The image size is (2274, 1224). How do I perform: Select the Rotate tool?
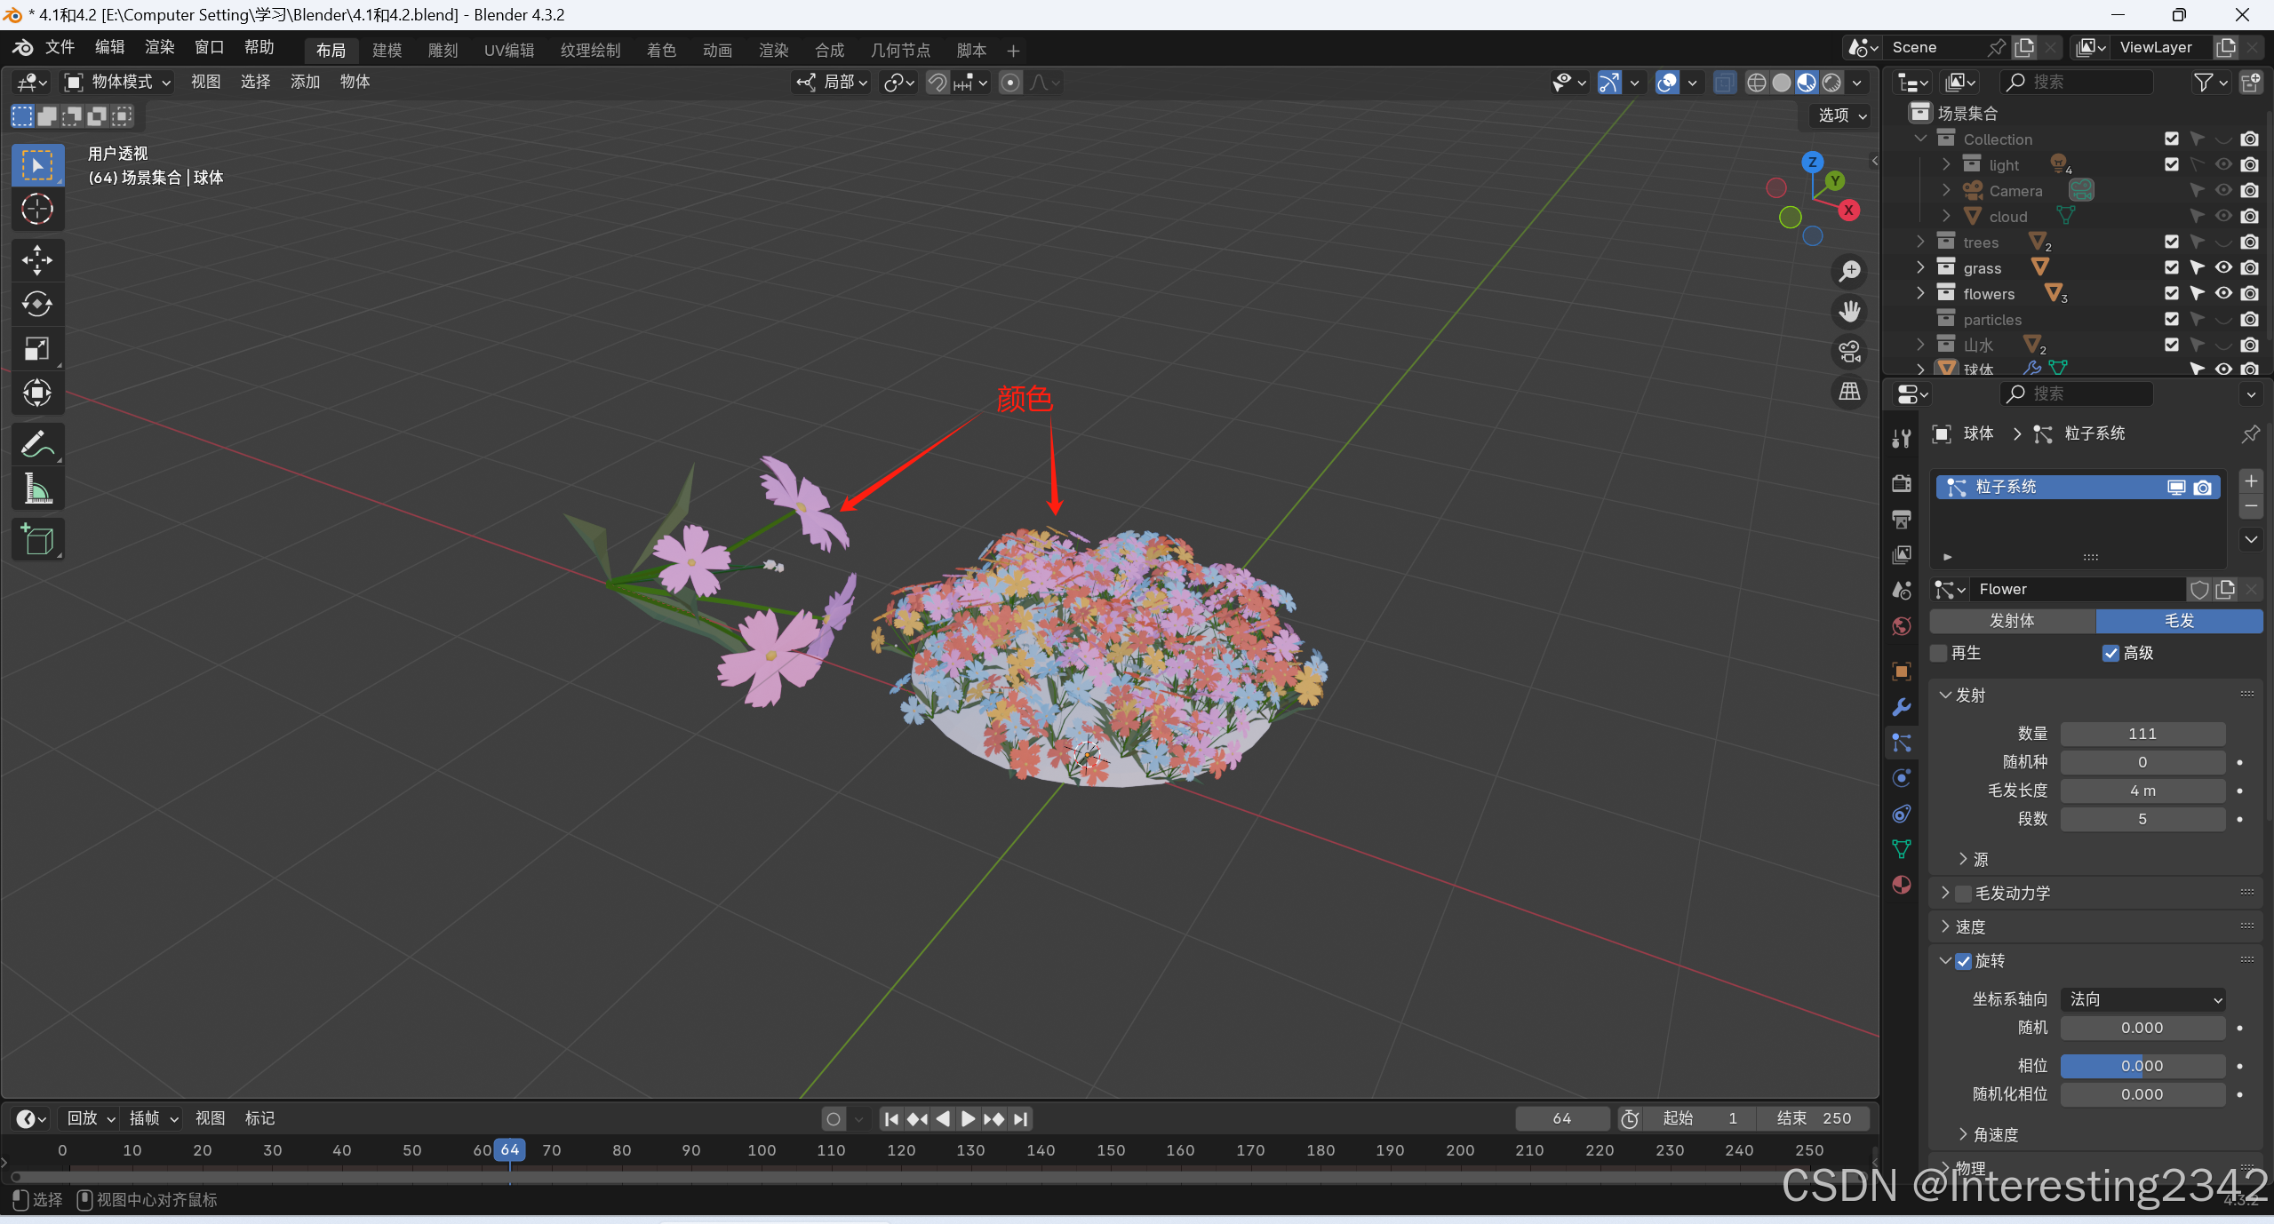36,304
